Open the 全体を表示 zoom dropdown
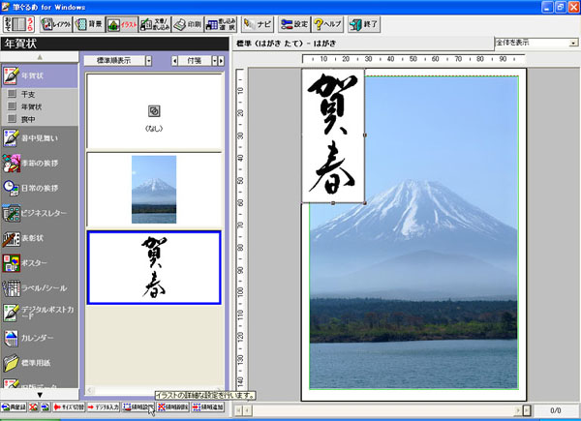581x421 pixels. pos(535,44)
